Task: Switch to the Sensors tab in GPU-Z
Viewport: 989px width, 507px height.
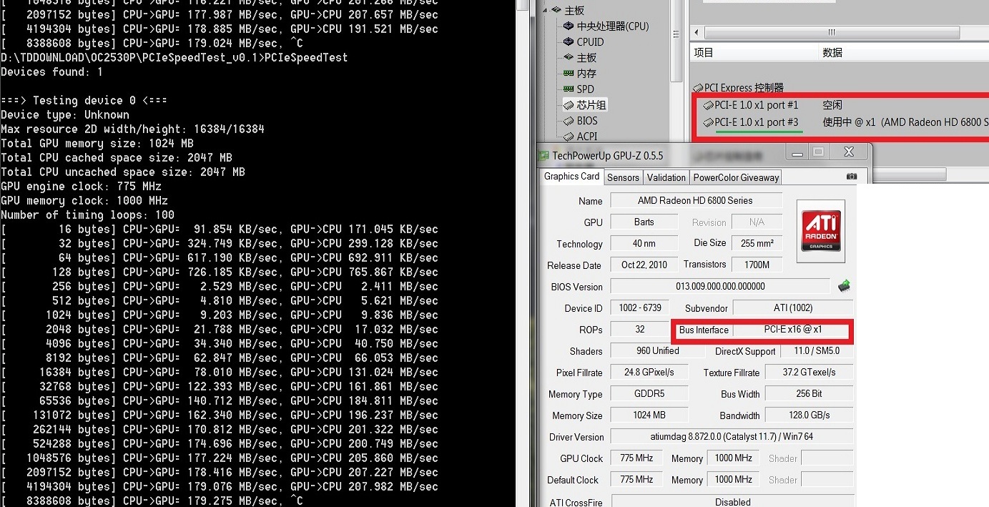Action: pyautogui.click(x=623, y=177)
